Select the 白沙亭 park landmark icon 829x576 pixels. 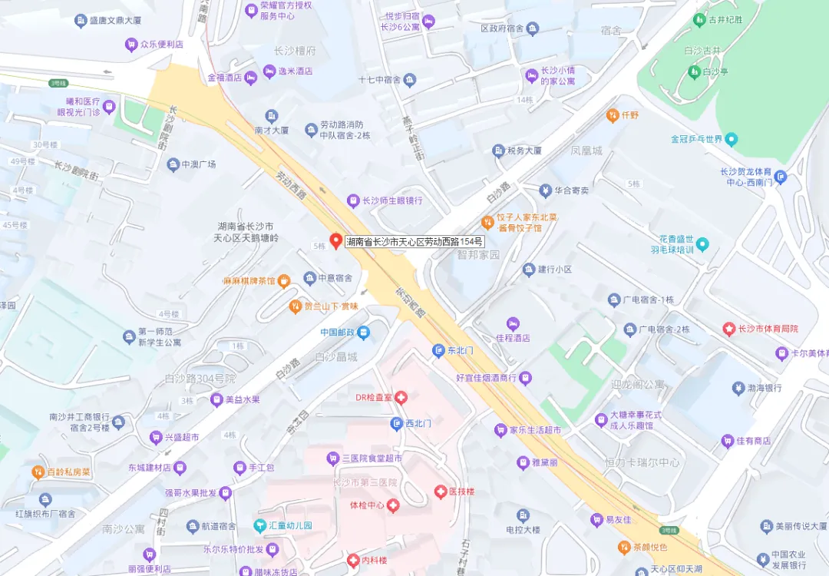click(x=694, y=71)
